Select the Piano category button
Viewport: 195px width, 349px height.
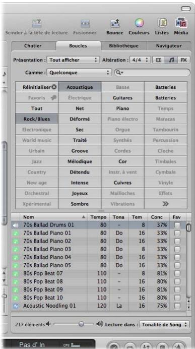coord(123,108)
